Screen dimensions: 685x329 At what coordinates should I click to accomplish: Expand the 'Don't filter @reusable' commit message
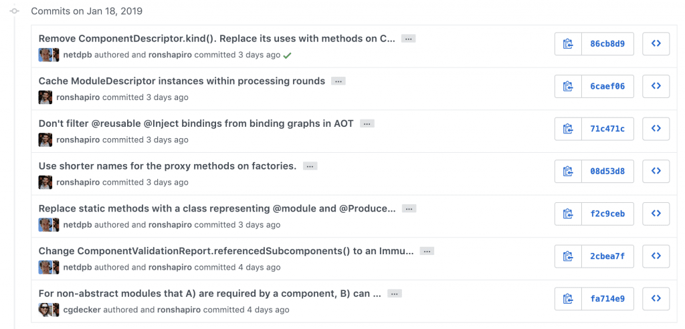click(x=367, y=123)
